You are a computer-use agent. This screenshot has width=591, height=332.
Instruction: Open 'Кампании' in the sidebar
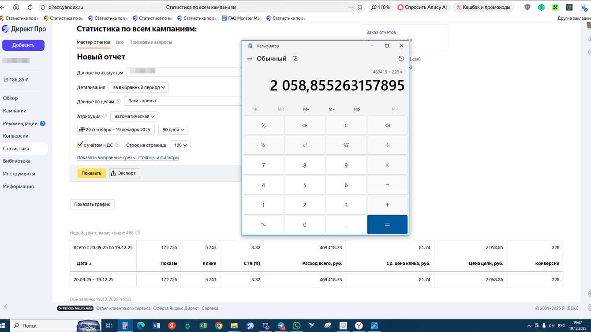[15, 111]
